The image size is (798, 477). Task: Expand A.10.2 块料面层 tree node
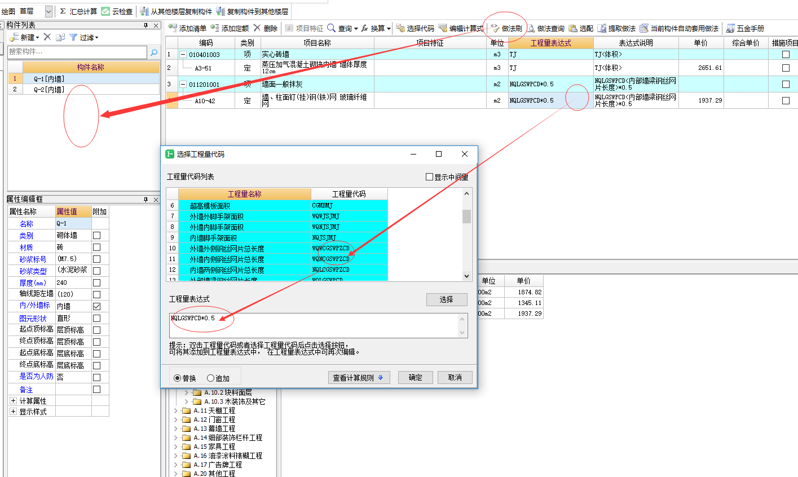pos(187,392)
